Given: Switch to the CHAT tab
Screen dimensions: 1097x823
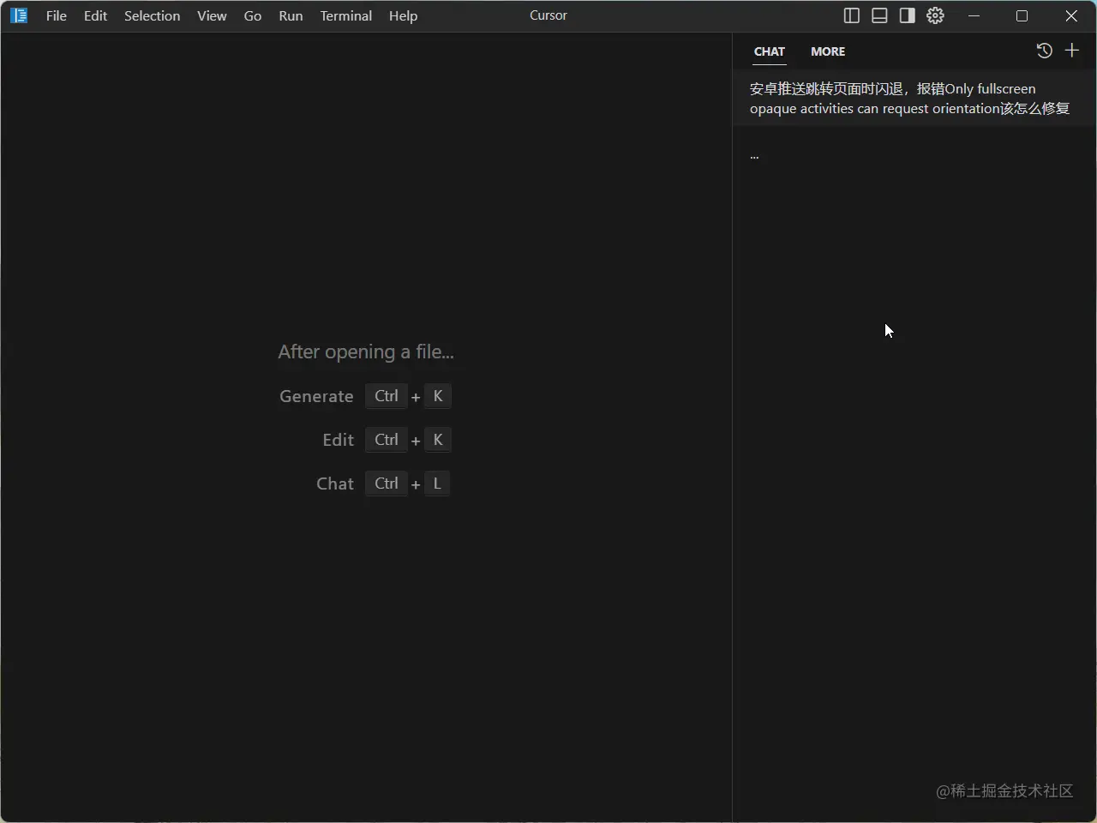Looking at the screenshot, I should (770, 51).
